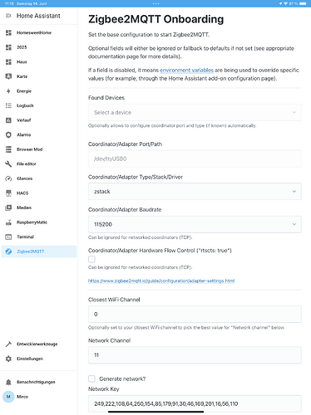Expand the Found Devices dropdown
This screenshot has width=311, height=415.
click(x=195, y=112)
